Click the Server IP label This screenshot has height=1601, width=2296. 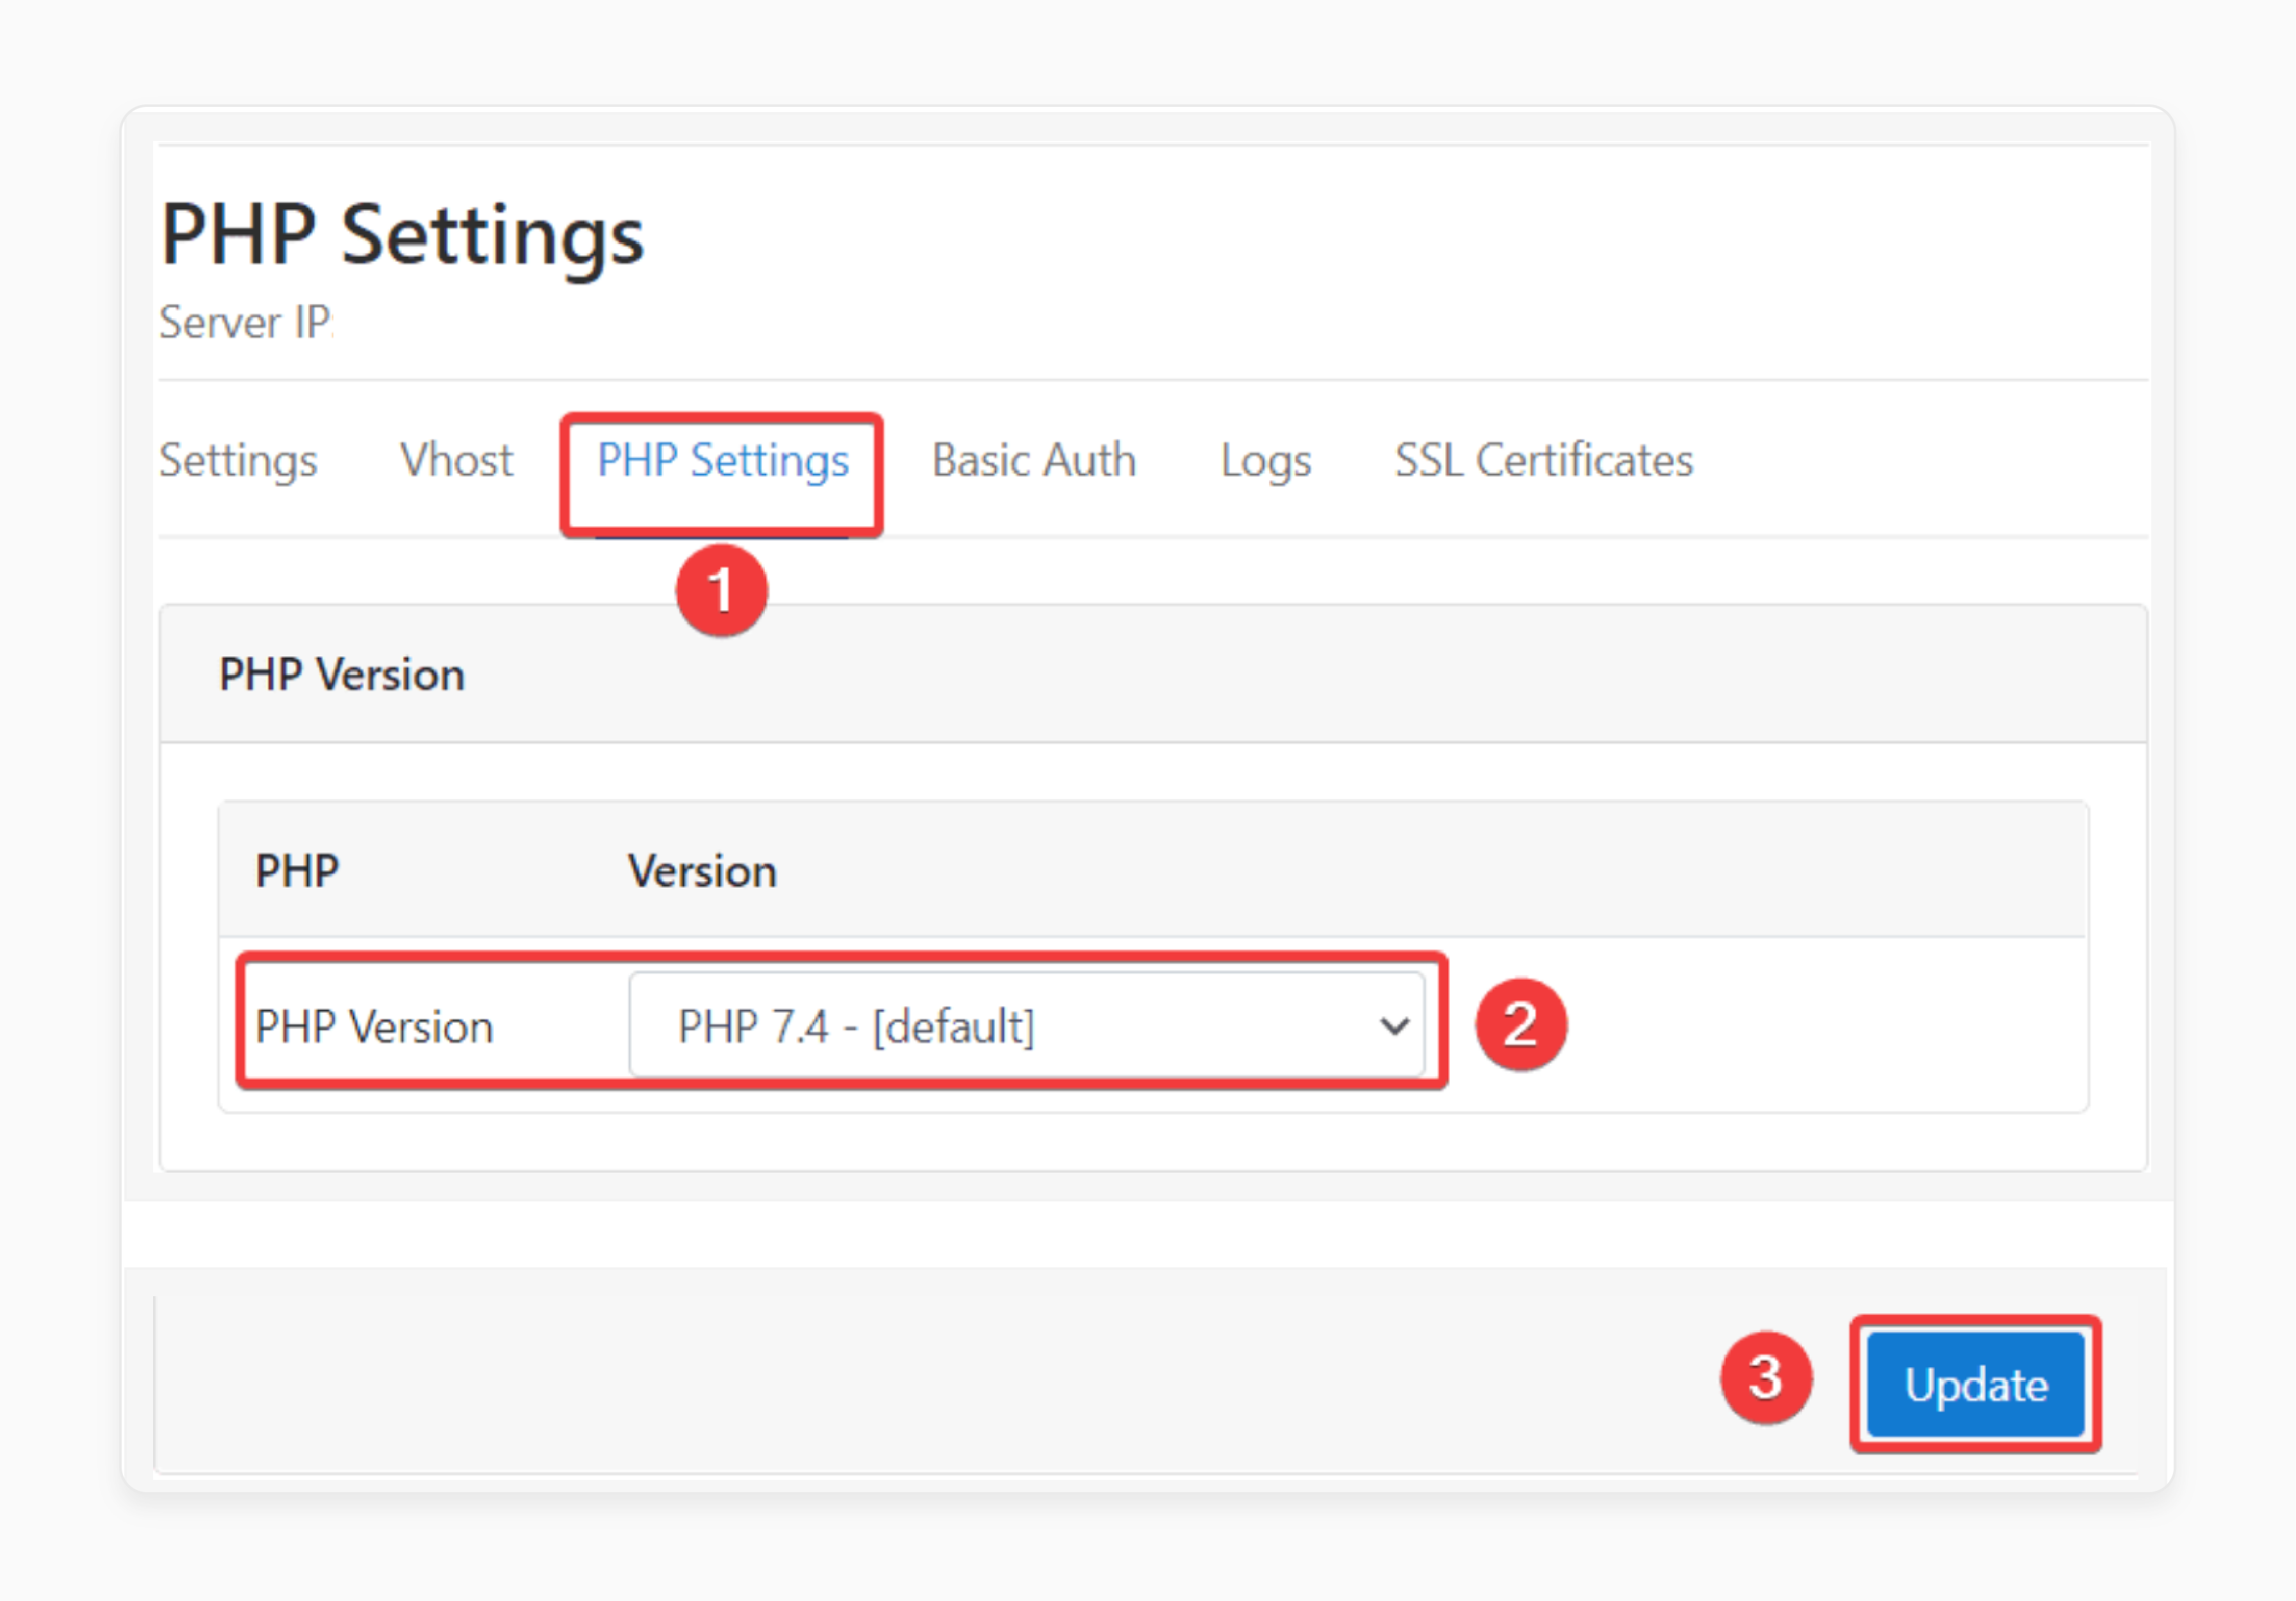click(x=246, y=321)
